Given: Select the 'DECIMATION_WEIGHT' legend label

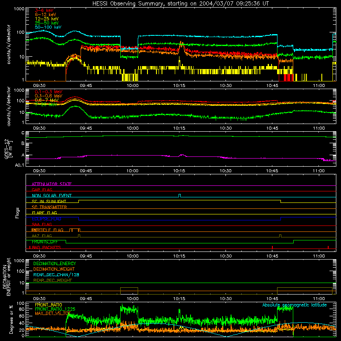Looking at the screenshot, I should click(x=54, y=269).
